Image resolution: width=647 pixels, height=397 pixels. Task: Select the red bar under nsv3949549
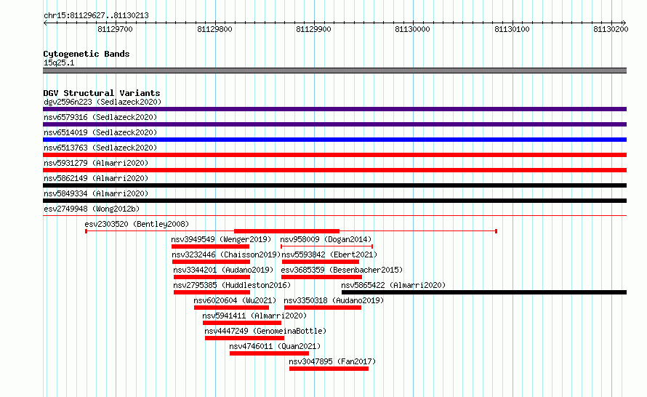point(210,246)
